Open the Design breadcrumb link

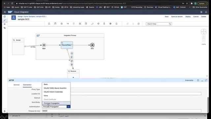pyautogui.click(x=20, y=17)
